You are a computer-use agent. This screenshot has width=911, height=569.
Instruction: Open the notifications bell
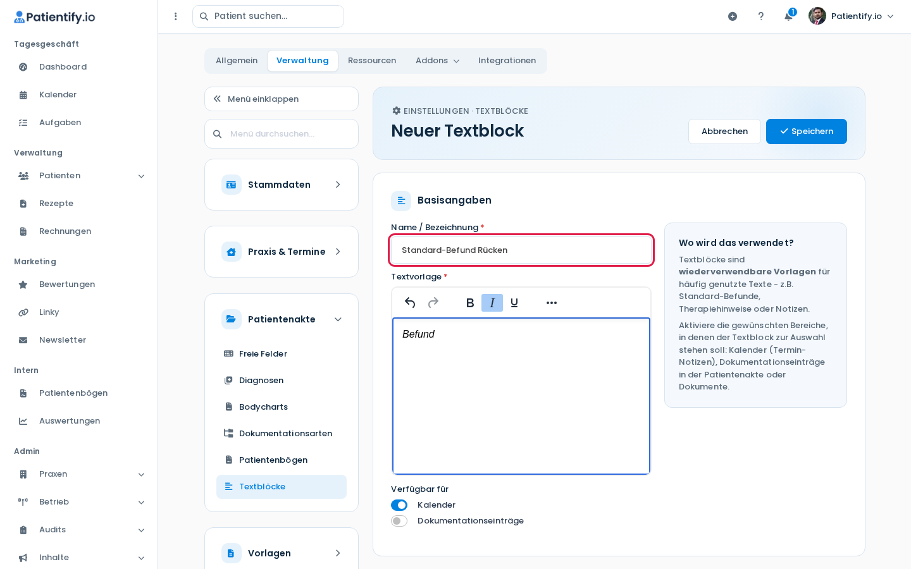pos(788,16)
